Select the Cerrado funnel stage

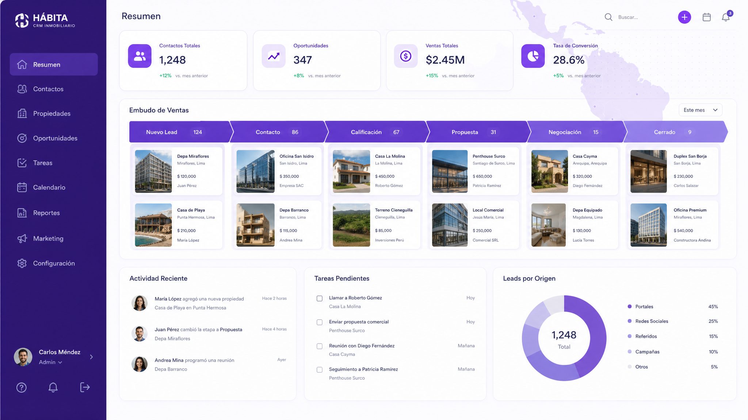pyautogui.click(x=675, y=132)
